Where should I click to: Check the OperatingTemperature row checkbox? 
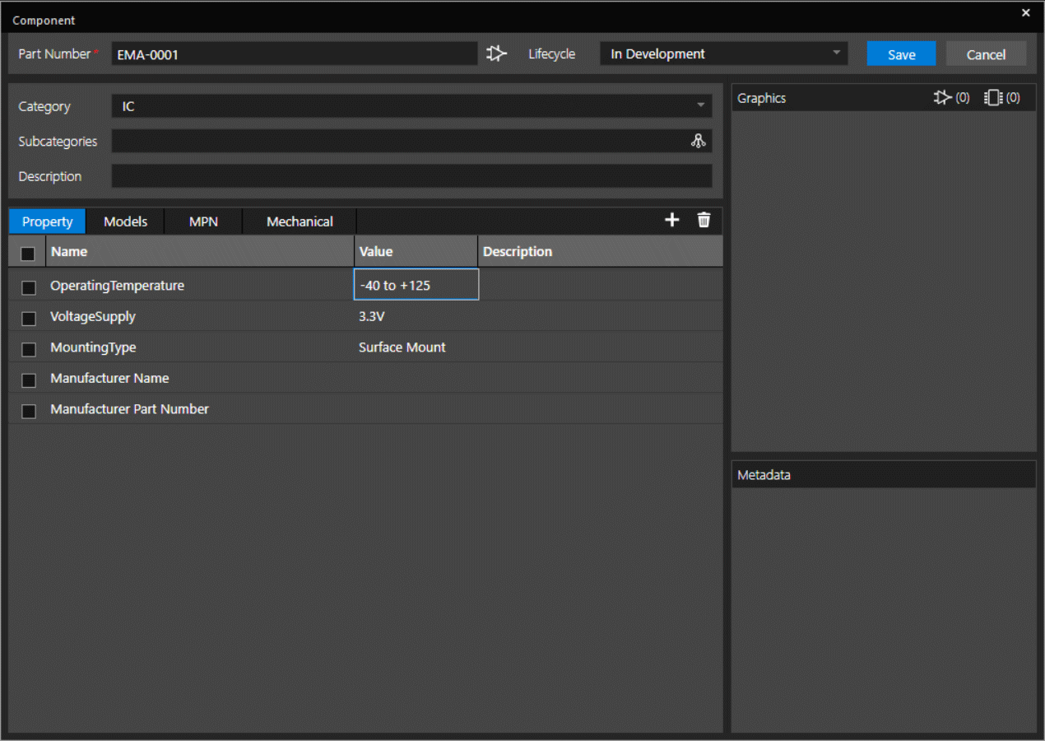click(x=29, y=287)
